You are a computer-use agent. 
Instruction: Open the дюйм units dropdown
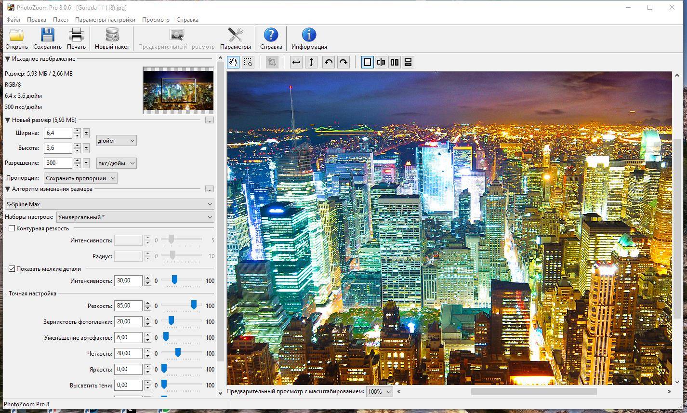117,141
